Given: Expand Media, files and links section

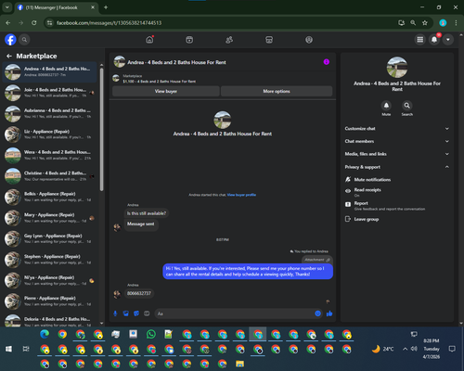Looking at the screenshot, I should (x=397, y=154).
